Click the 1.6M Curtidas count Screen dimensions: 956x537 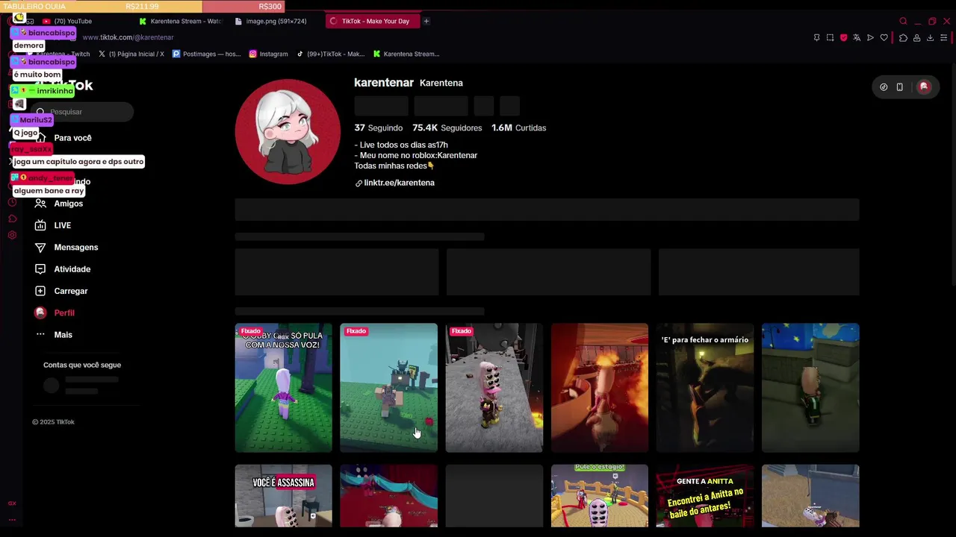pos(518,128)
